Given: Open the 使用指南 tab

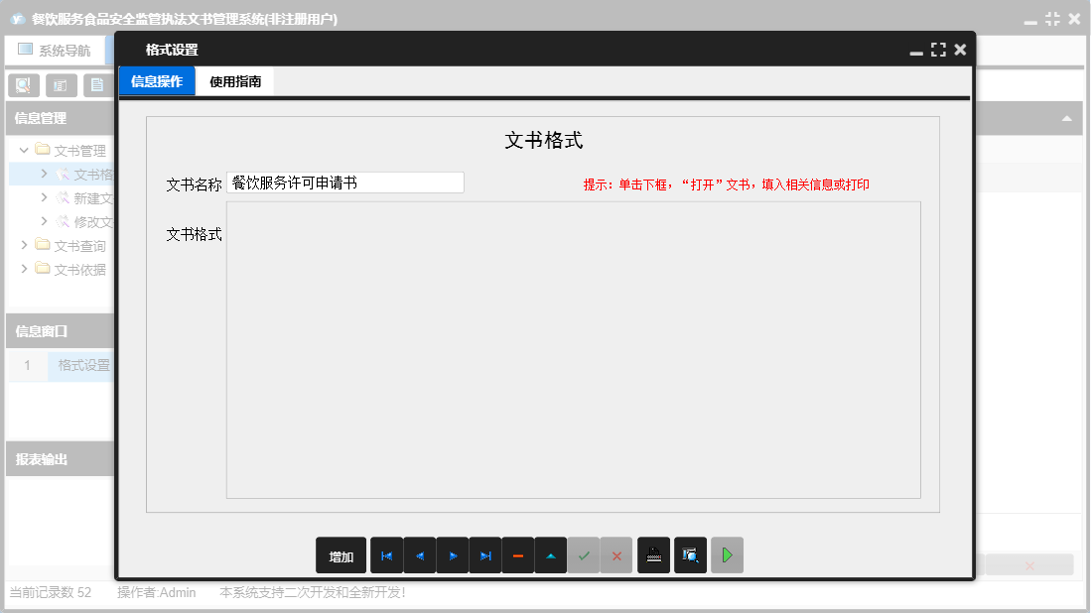Looking at the screenshot, I should click(235, 81).
